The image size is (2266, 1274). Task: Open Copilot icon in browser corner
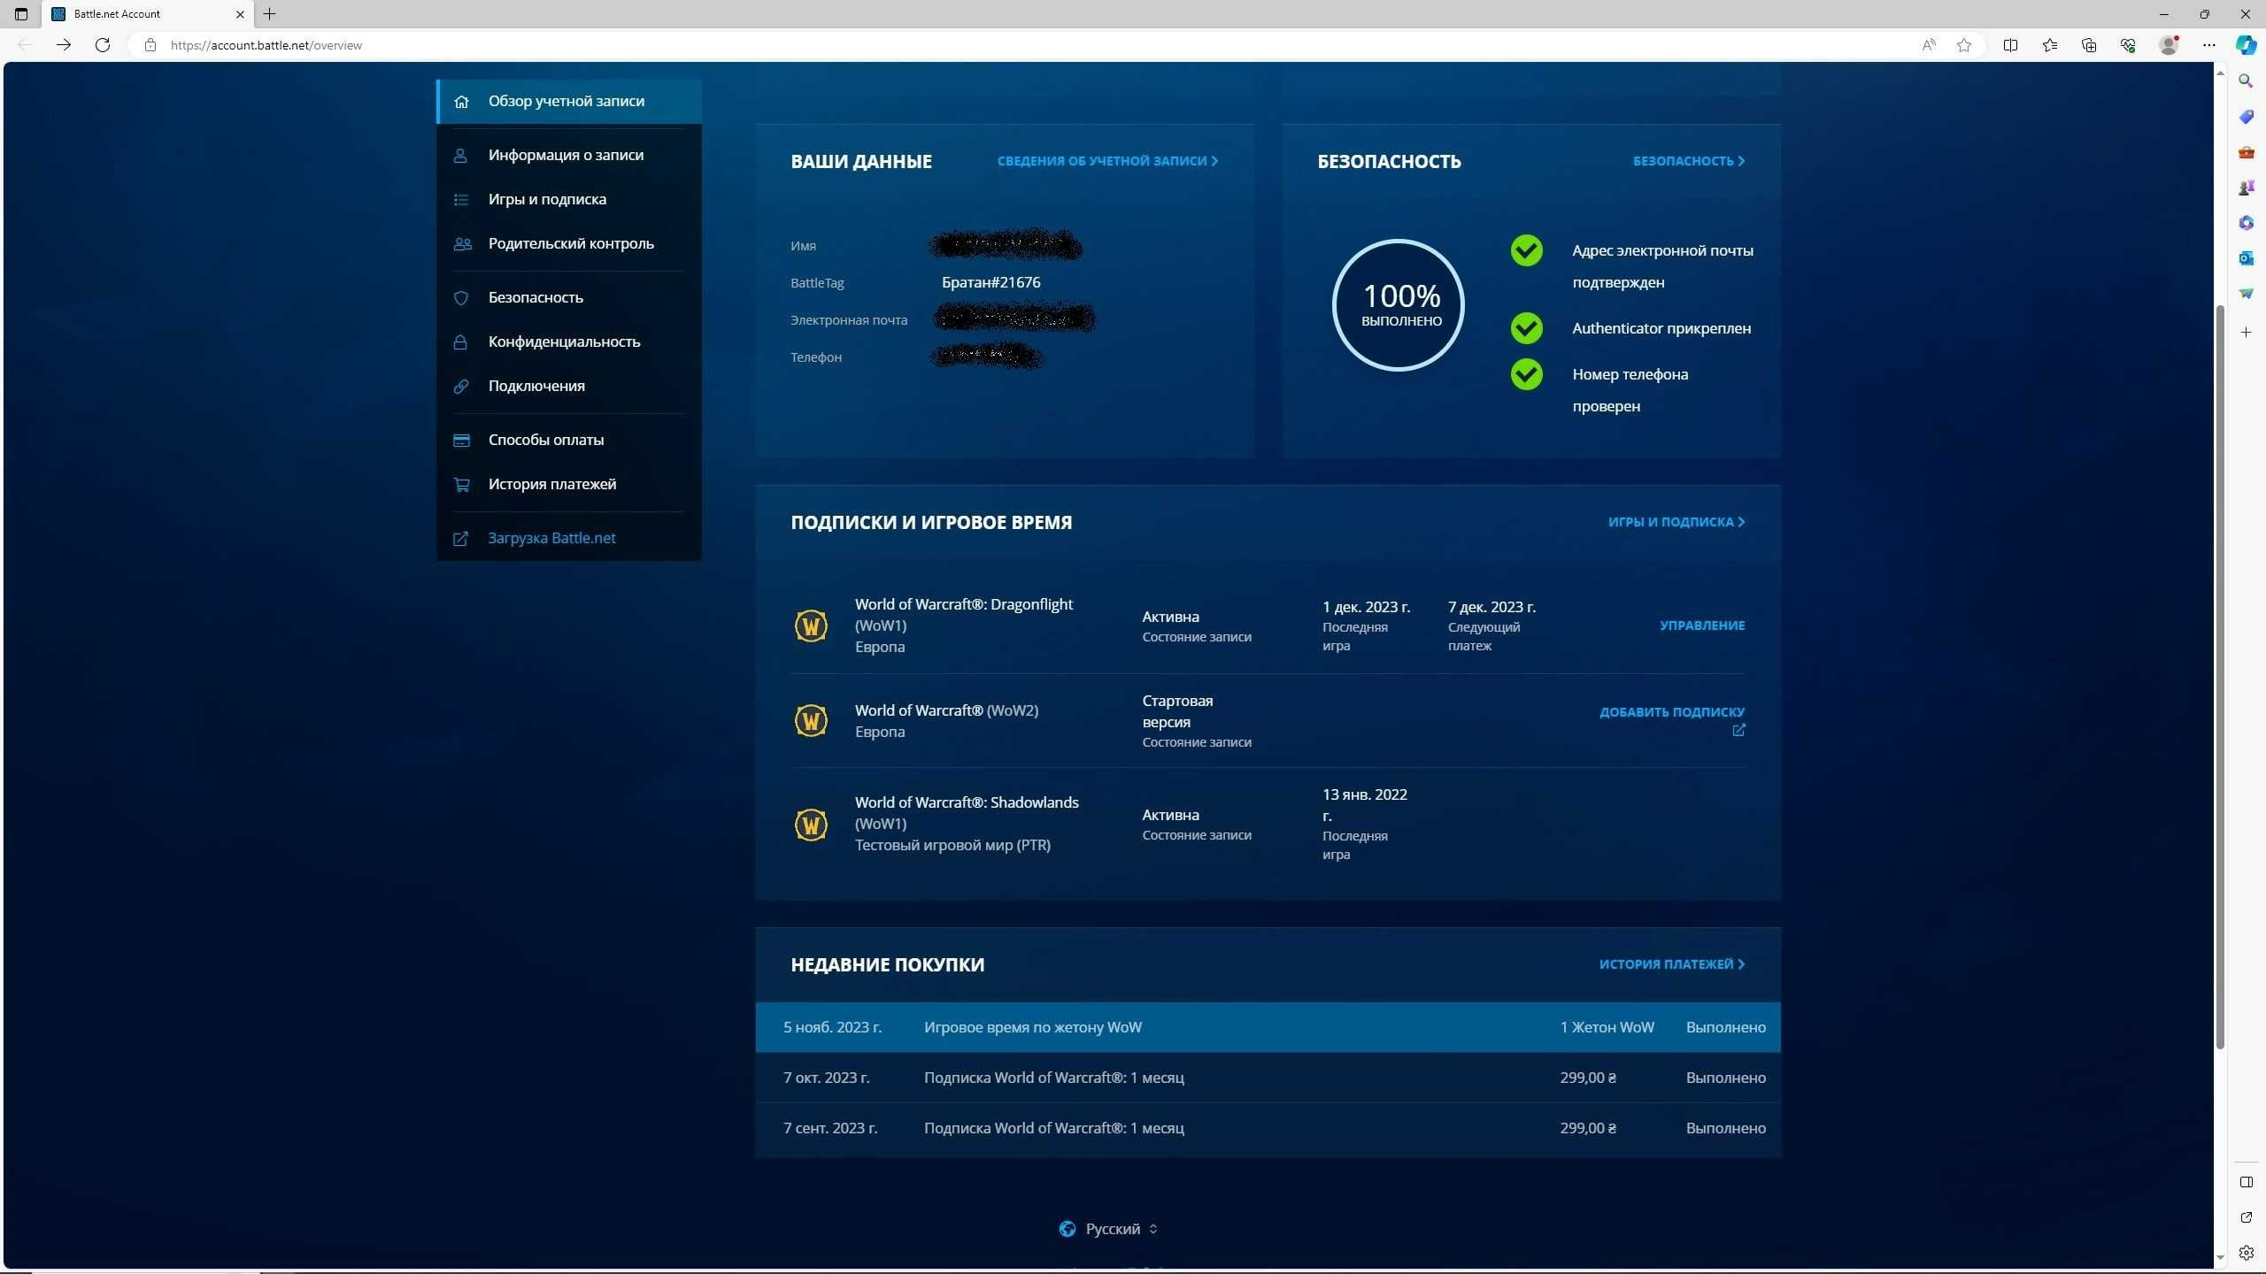tap(2247, 45)
